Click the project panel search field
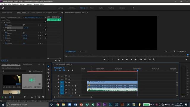The width and height of the screenshot is (190, 107). click(x=14, y=71)
